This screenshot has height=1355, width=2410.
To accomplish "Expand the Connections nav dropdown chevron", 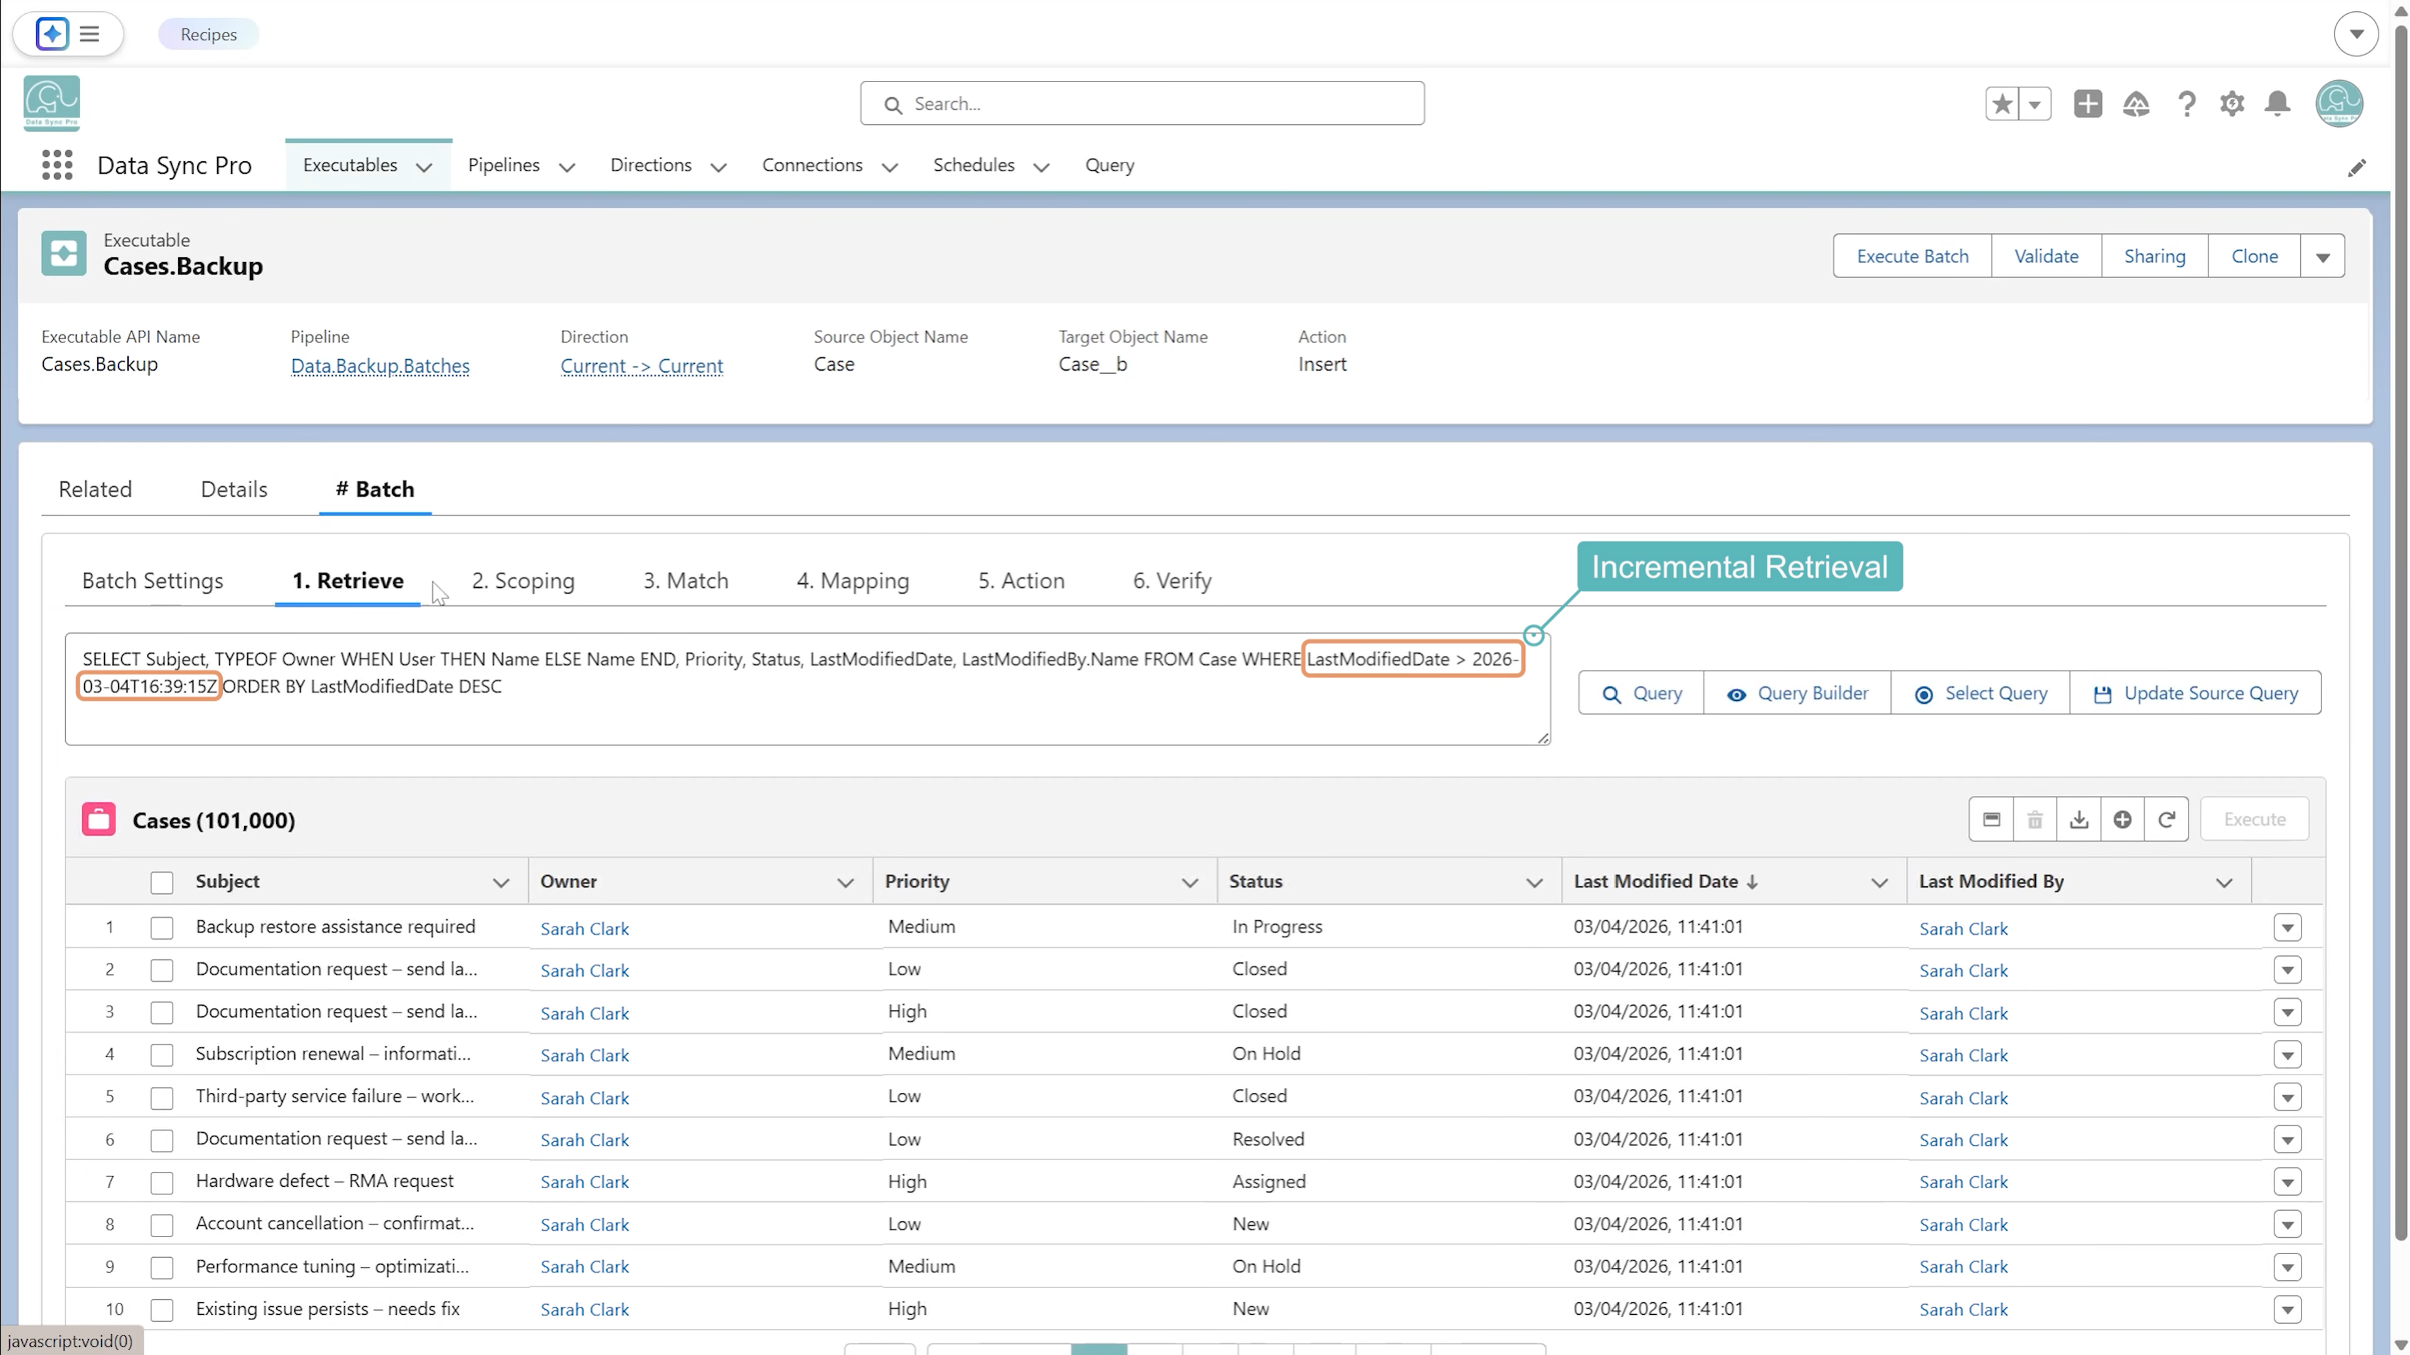I will pyautogui.click(x=890, y=167).
